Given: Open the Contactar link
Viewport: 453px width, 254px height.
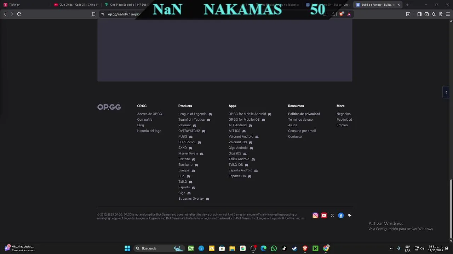Looking at the screenshot, I should [295, 137].
